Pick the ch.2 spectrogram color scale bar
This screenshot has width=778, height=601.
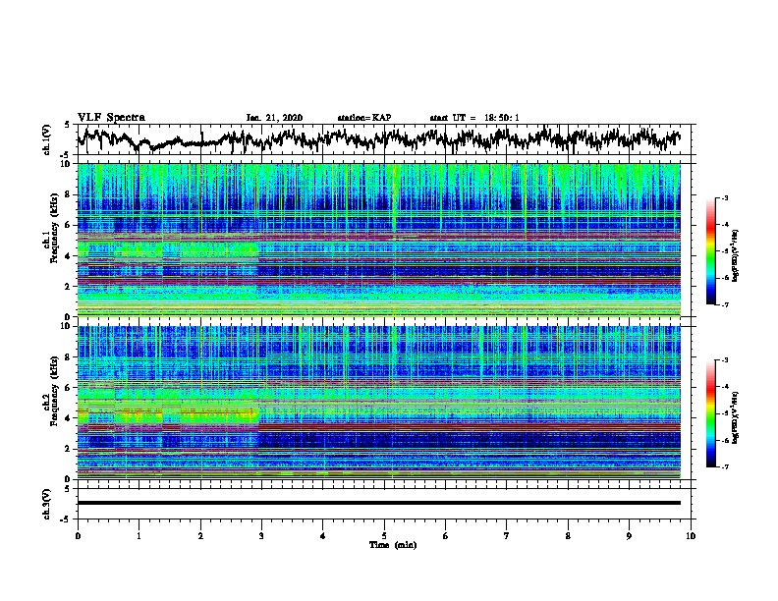pyautogui.click(x=710, y=413)
